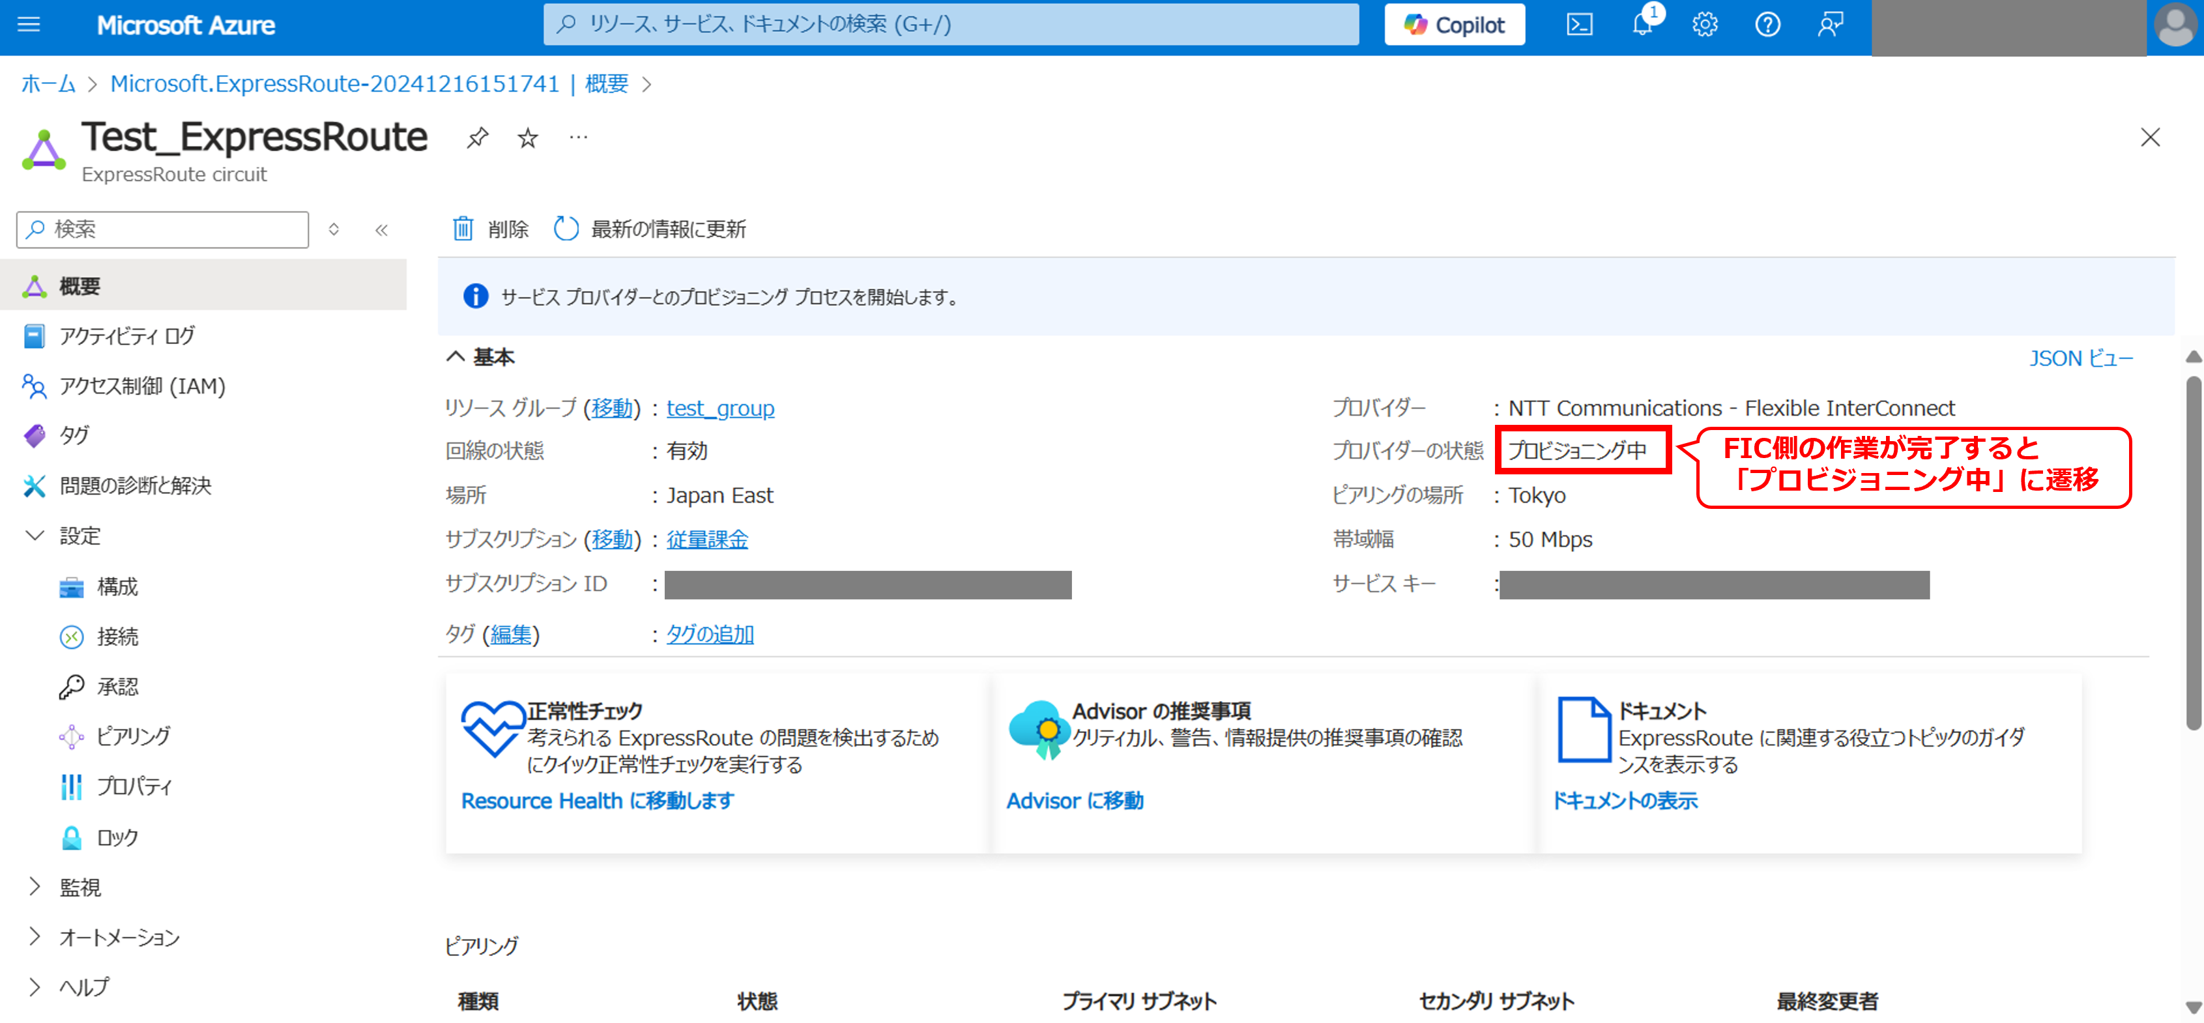Open the JSON ビュー link

click(2081, 358)
